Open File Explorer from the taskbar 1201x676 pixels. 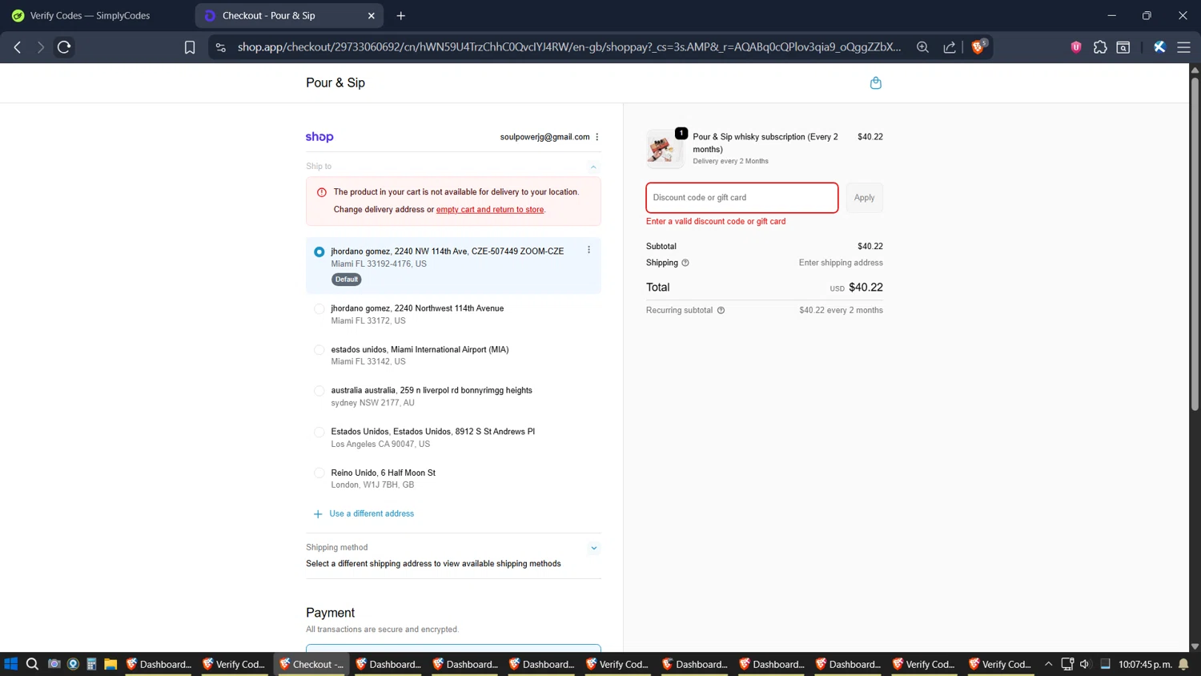click(x=110, y=664)
